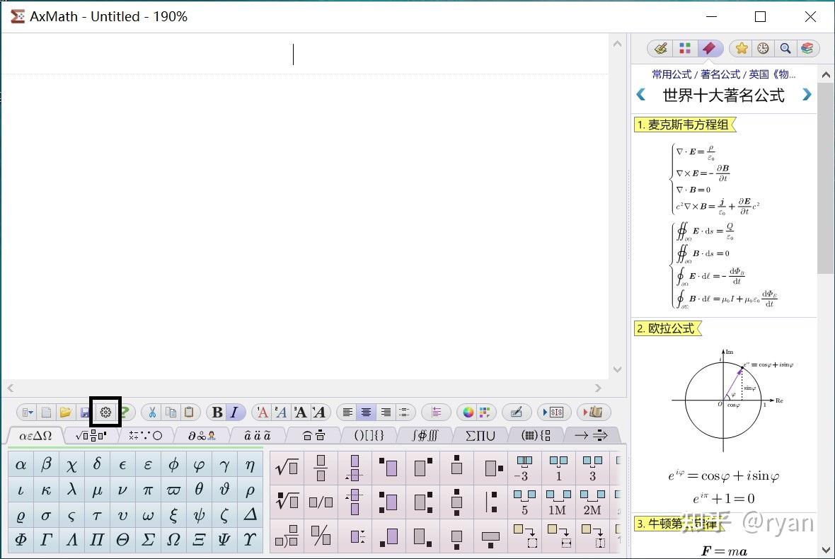The height and width of the screenshot is (559, 835).
Task: Open the settings gear on toolbar
Action: pyautogui.click(x=105, y=412)
